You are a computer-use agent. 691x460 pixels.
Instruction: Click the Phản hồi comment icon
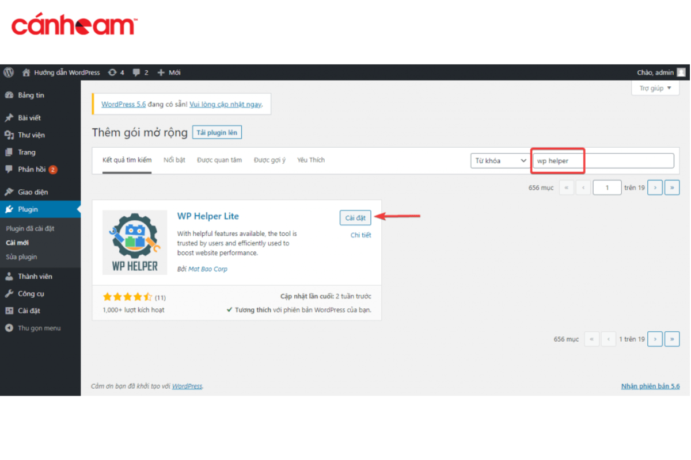pyautogui.click(x=9, y=170)
